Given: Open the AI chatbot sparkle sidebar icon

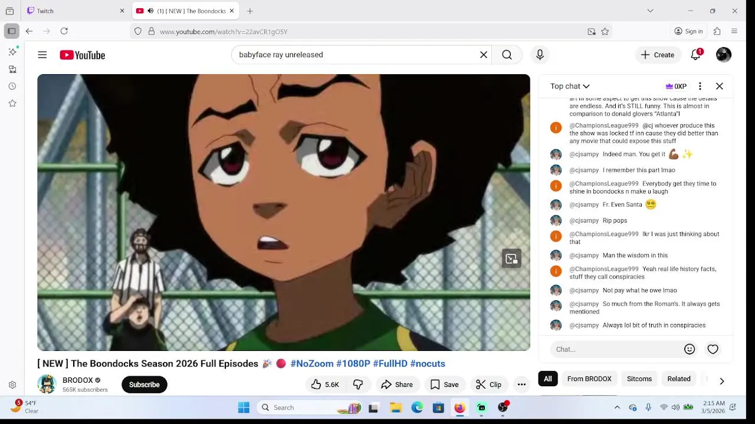Looking at the screenshot, I should pyautogui.click(x=12, y=52).
